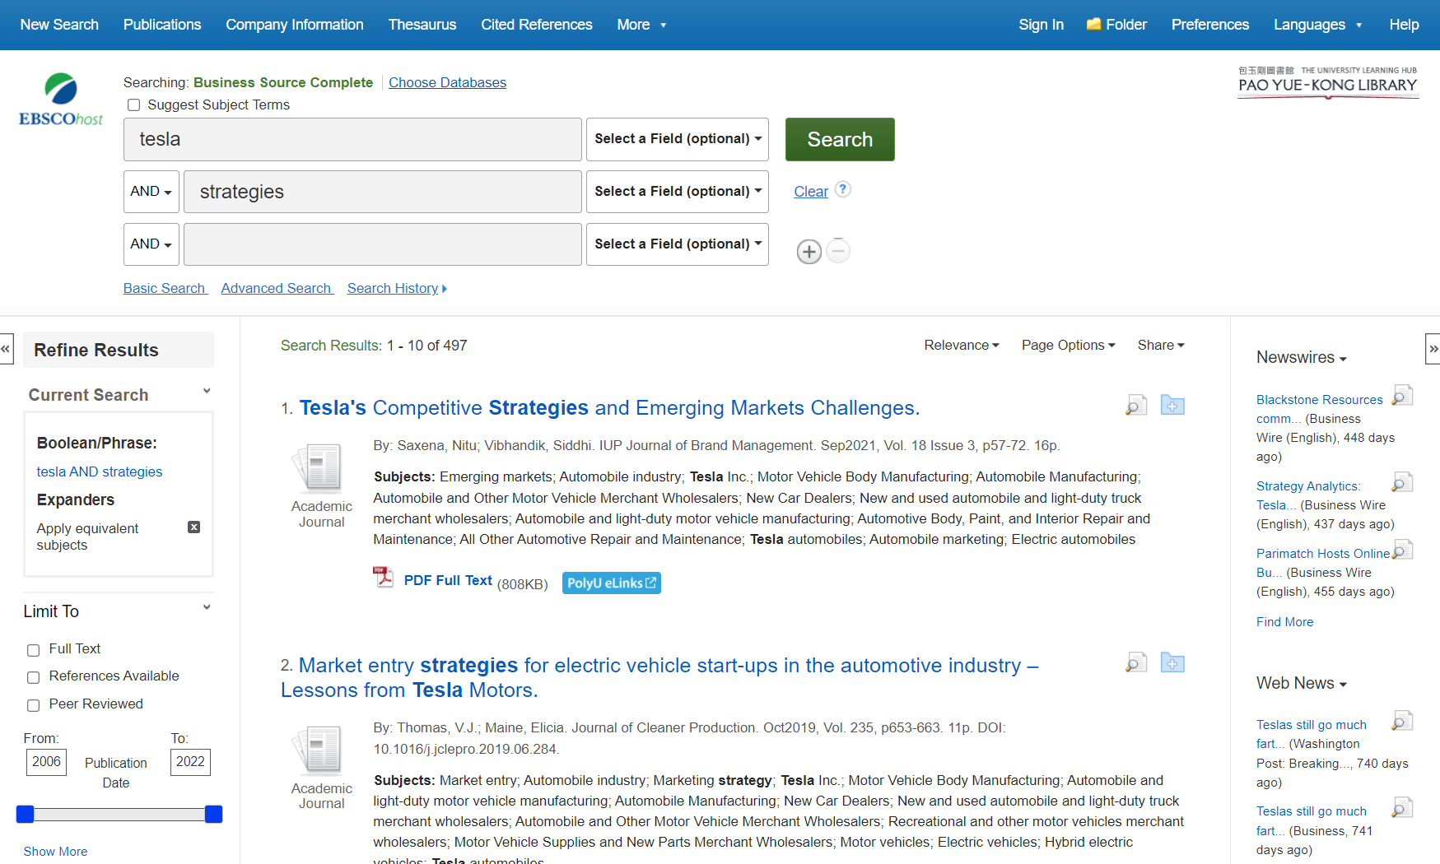Open the PolyU eLinks button for result 1

coord(612,583)
